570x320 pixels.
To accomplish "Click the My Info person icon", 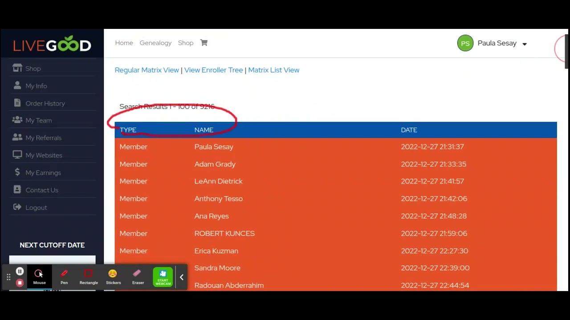I will pyautogui.click(x=17, y=85).
